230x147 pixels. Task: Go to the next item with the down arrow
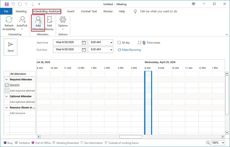pos(33,4)
